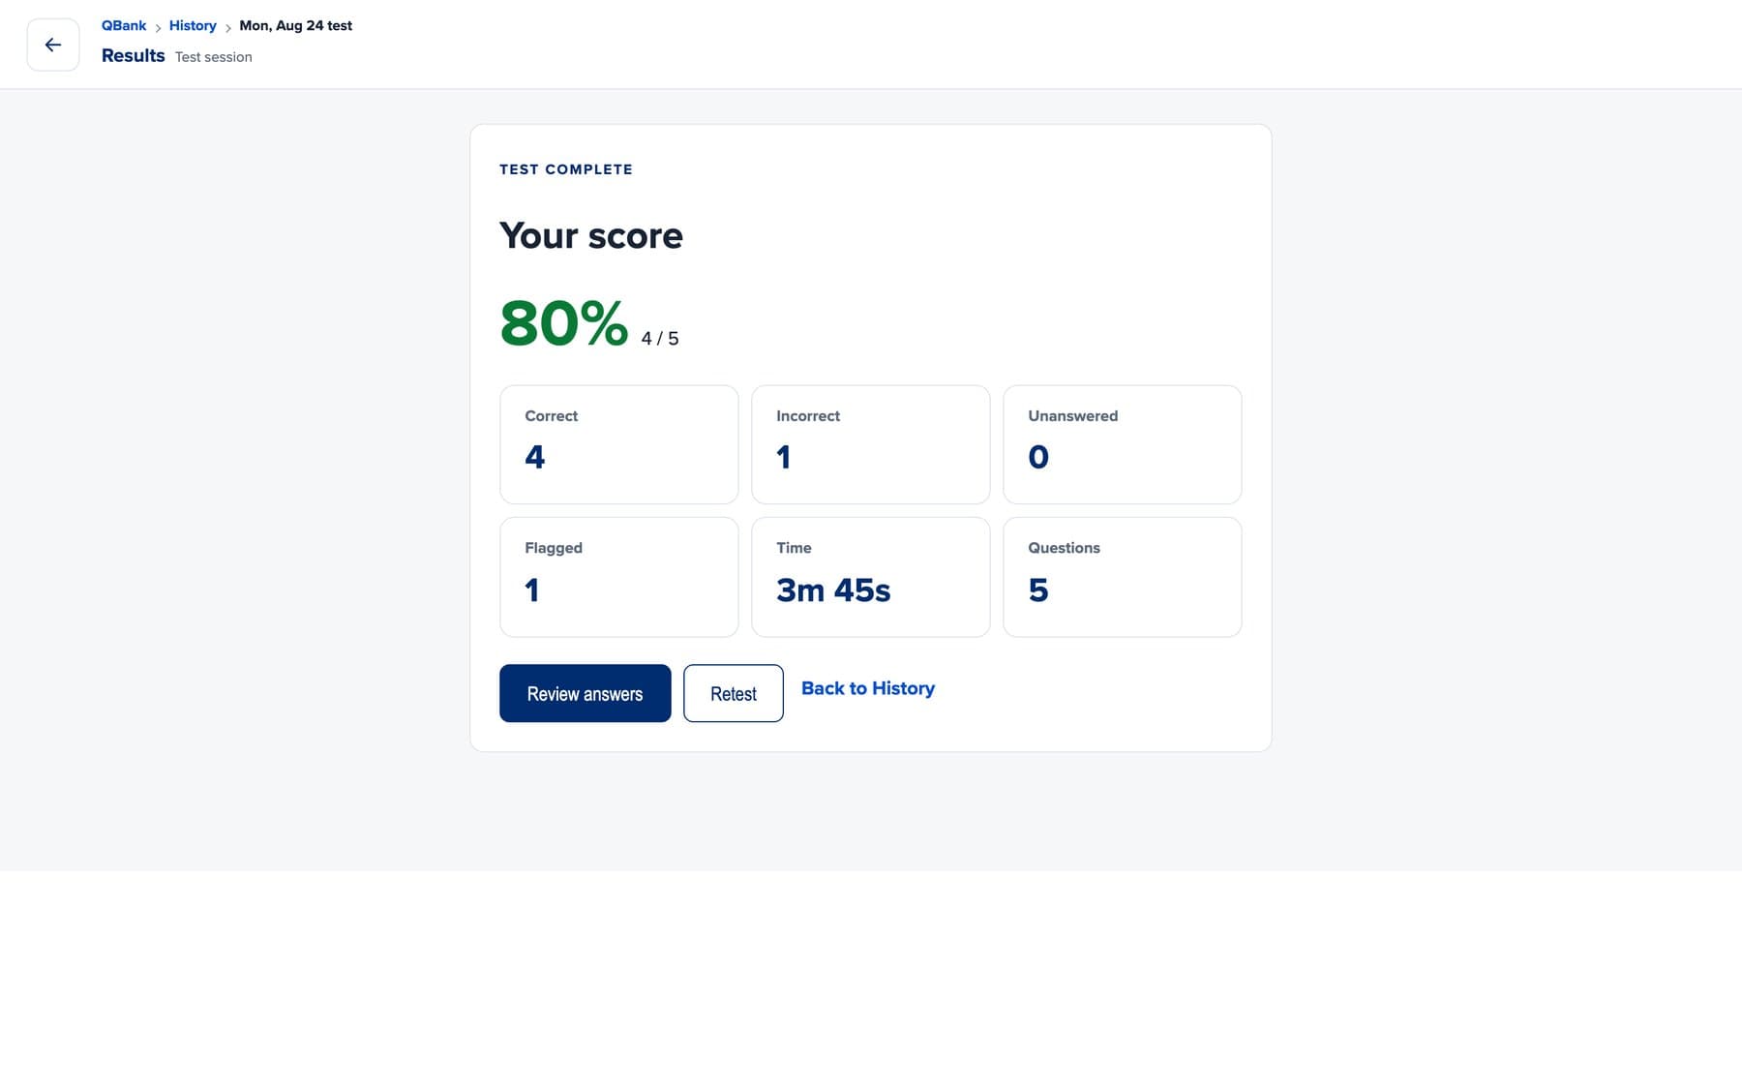Screen dimensions: 1742x1089
Task: Click the Flagged stat card
Action: coord(618,577)
